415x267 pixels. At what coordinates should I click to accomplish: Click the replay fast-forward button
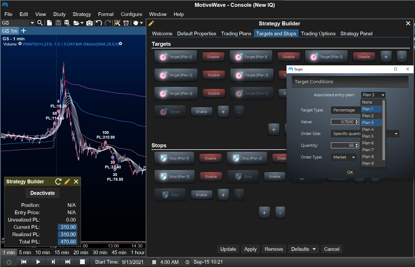point(68,262)
